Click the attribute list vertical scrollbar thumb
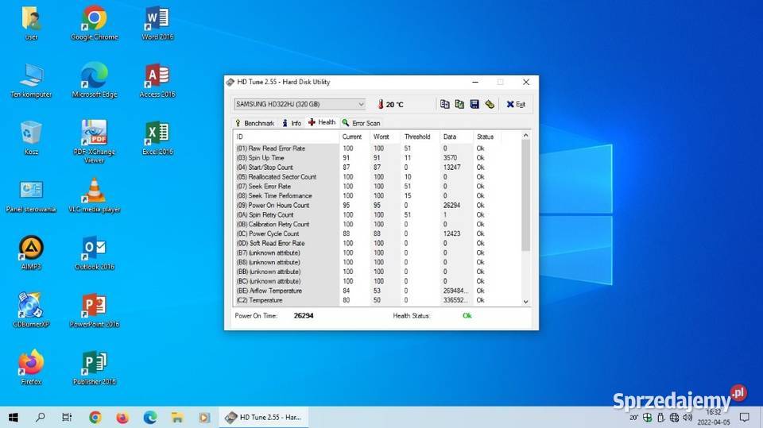Image resolution: width=763 pixels, height=428 pixels. 525,195
